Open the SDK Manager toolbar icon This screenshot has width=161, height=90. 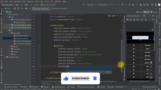click(148, 5)
